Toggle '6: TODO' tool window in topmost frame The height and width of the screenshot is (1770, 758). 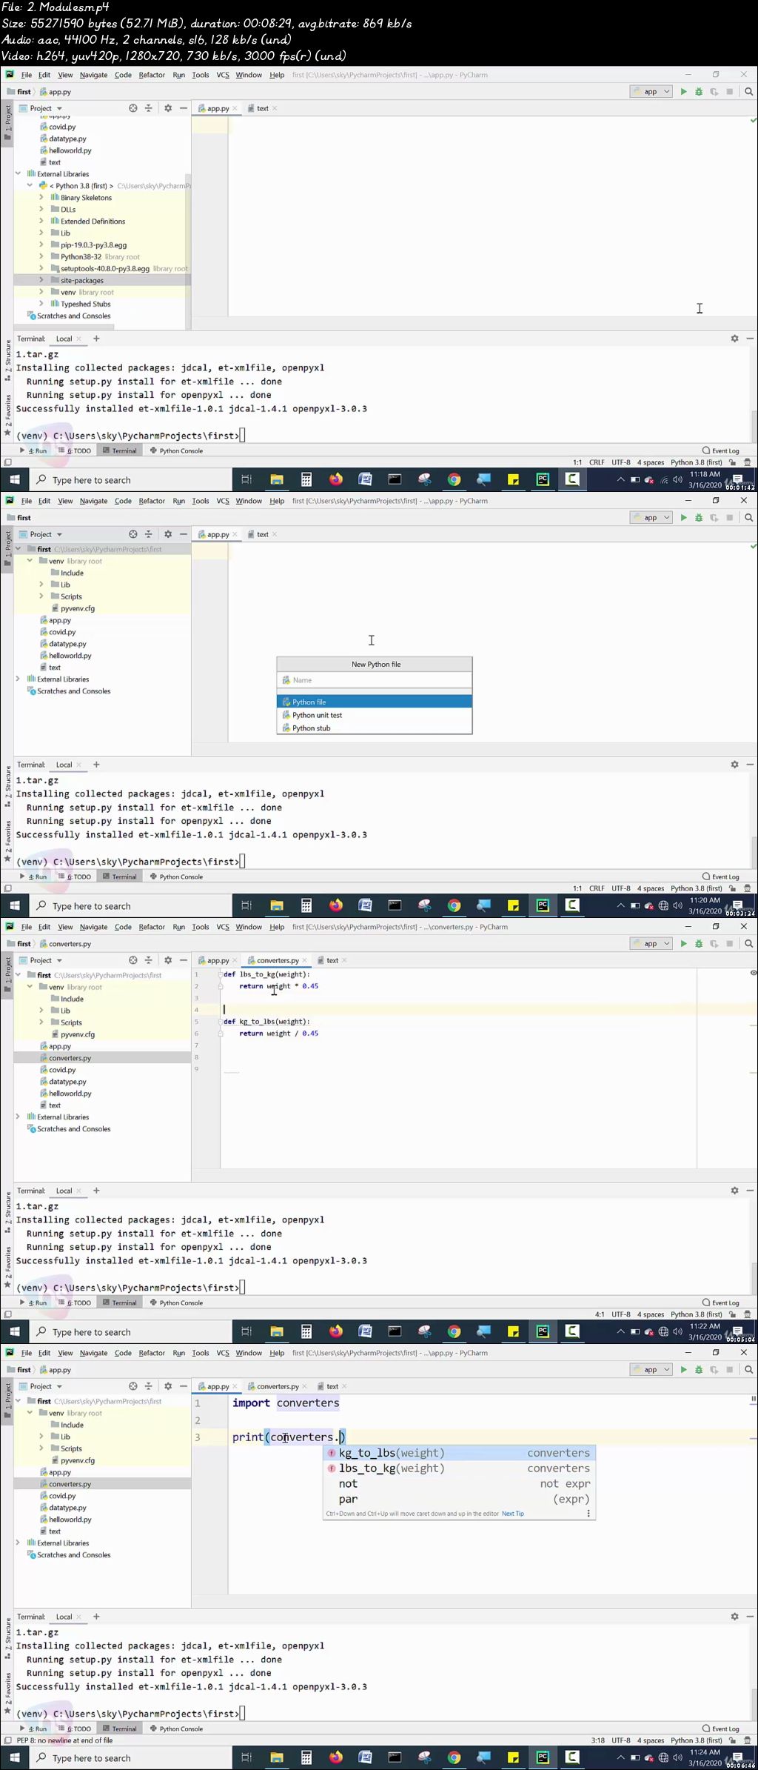click(75, 450)
